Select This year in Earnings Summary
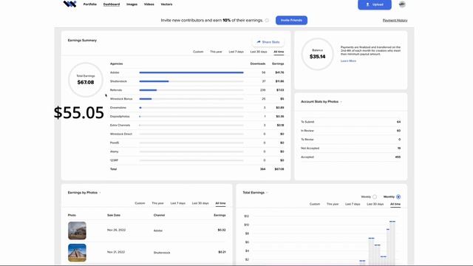The height and width of the screenshot is (266, 473). point(216,52)
